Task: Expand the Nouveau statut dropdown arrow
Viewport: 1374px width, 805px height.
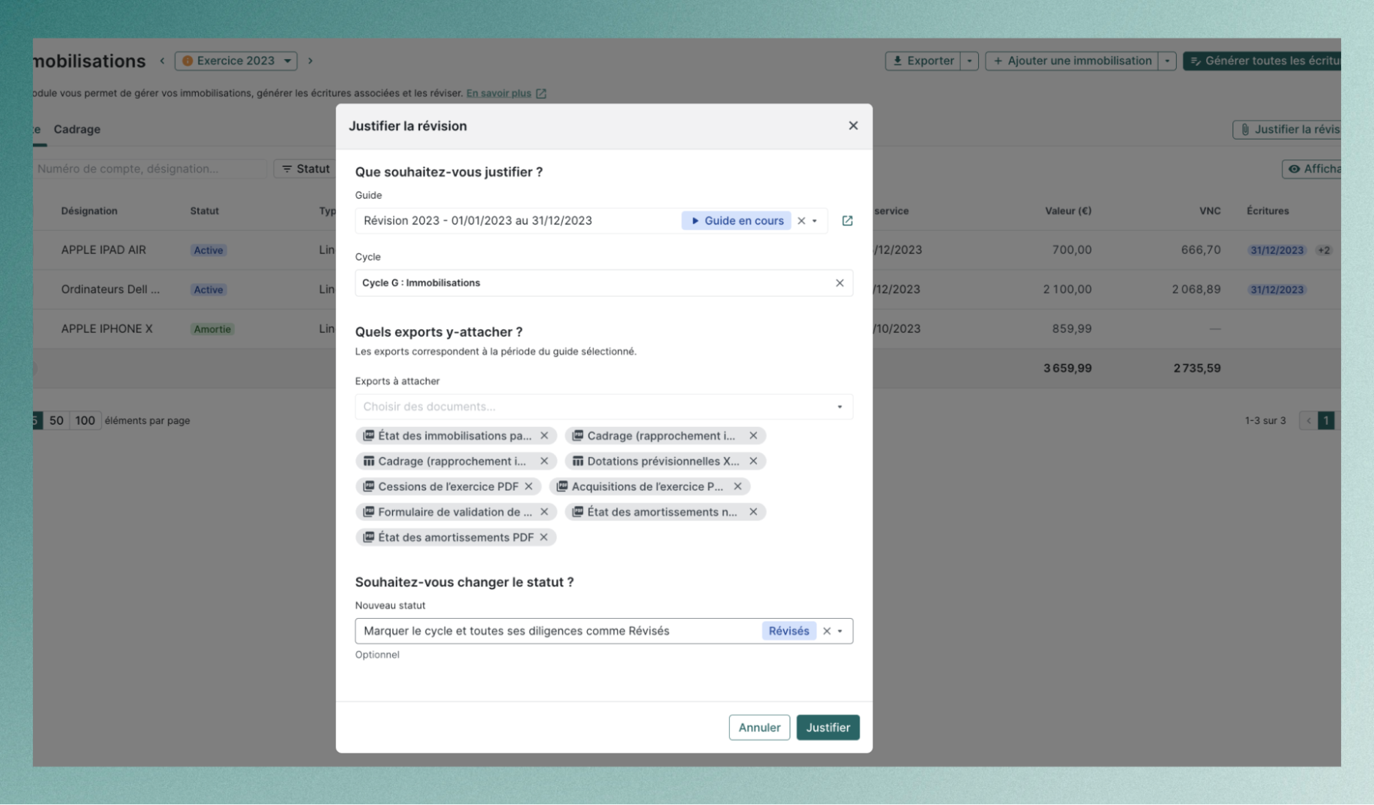Action: (840, 631)
